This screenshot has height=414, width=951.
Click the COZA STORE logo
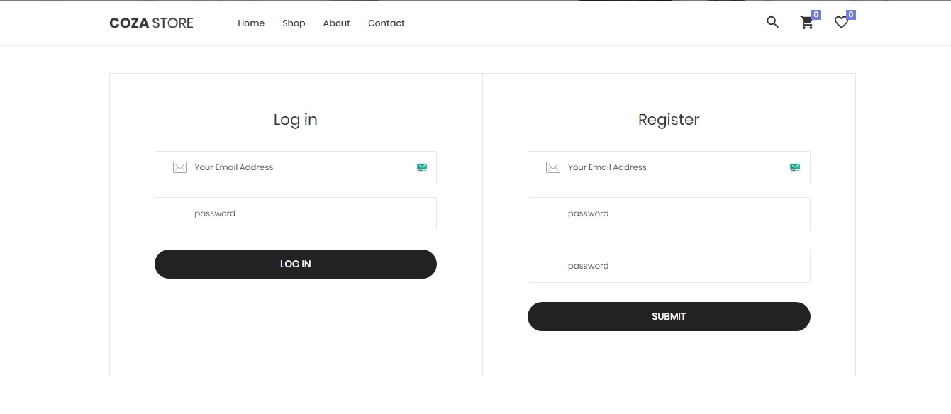click(x=151, y=23)
